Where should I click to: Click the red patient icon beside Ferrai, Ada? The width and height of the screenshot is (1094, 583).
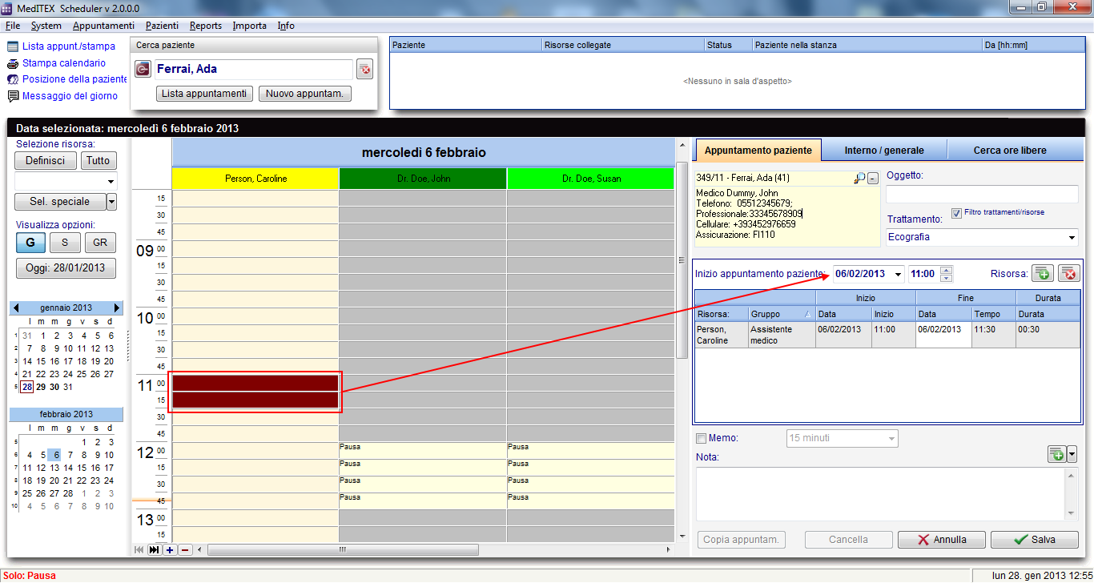pyautogui.click(x=143, y=70)
